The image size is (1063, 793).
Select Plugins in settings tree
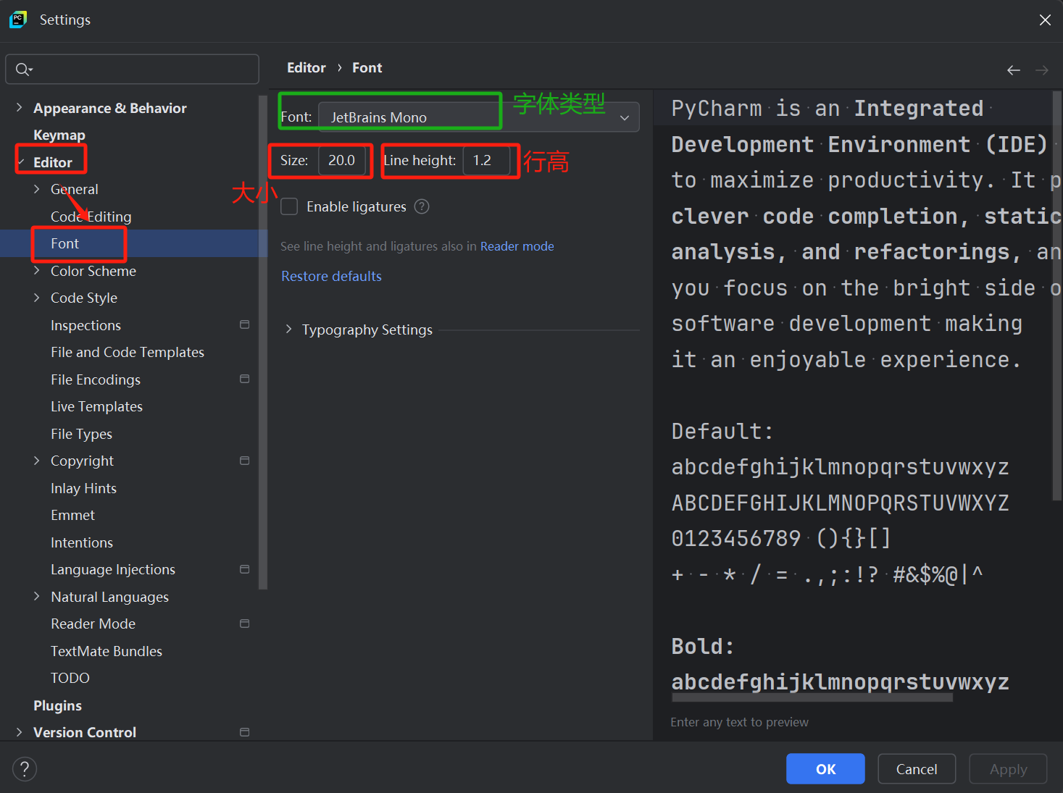click(57, 705)
